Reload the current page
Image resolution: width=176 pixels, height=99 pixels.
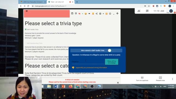click(28, 6)
